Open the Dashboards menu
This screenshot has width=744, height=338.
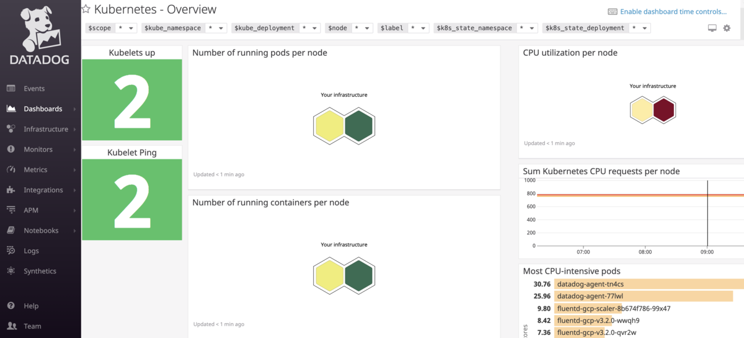[x=43, y=109]
